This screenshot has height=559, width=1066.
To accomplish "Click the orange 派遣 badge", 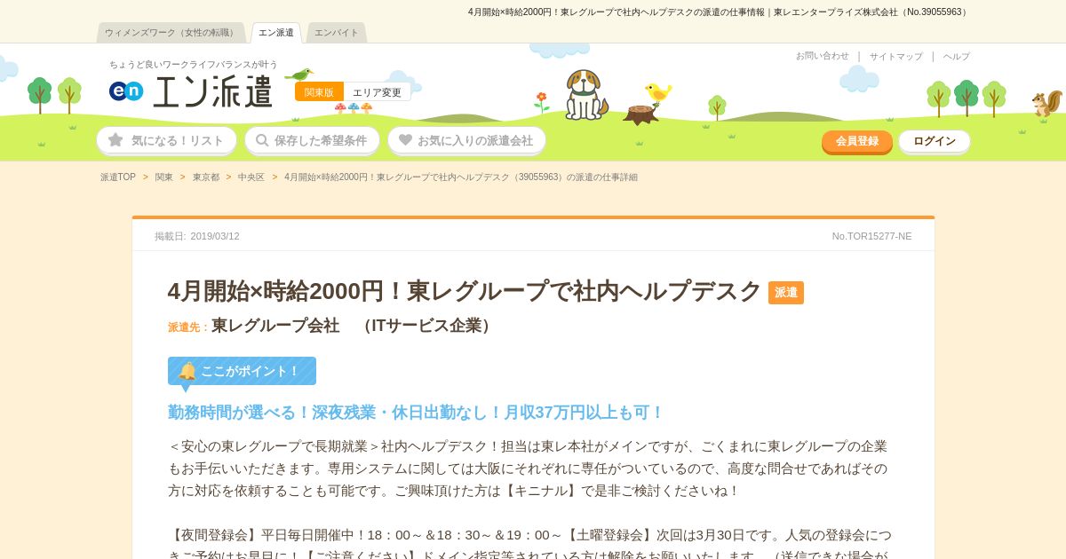I will (x=786, y=293).
